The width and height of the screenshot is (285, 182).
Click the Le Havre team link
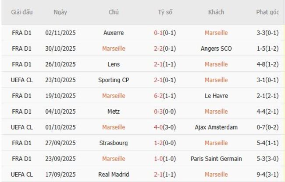pyautogui.click(x=216, y=96)
